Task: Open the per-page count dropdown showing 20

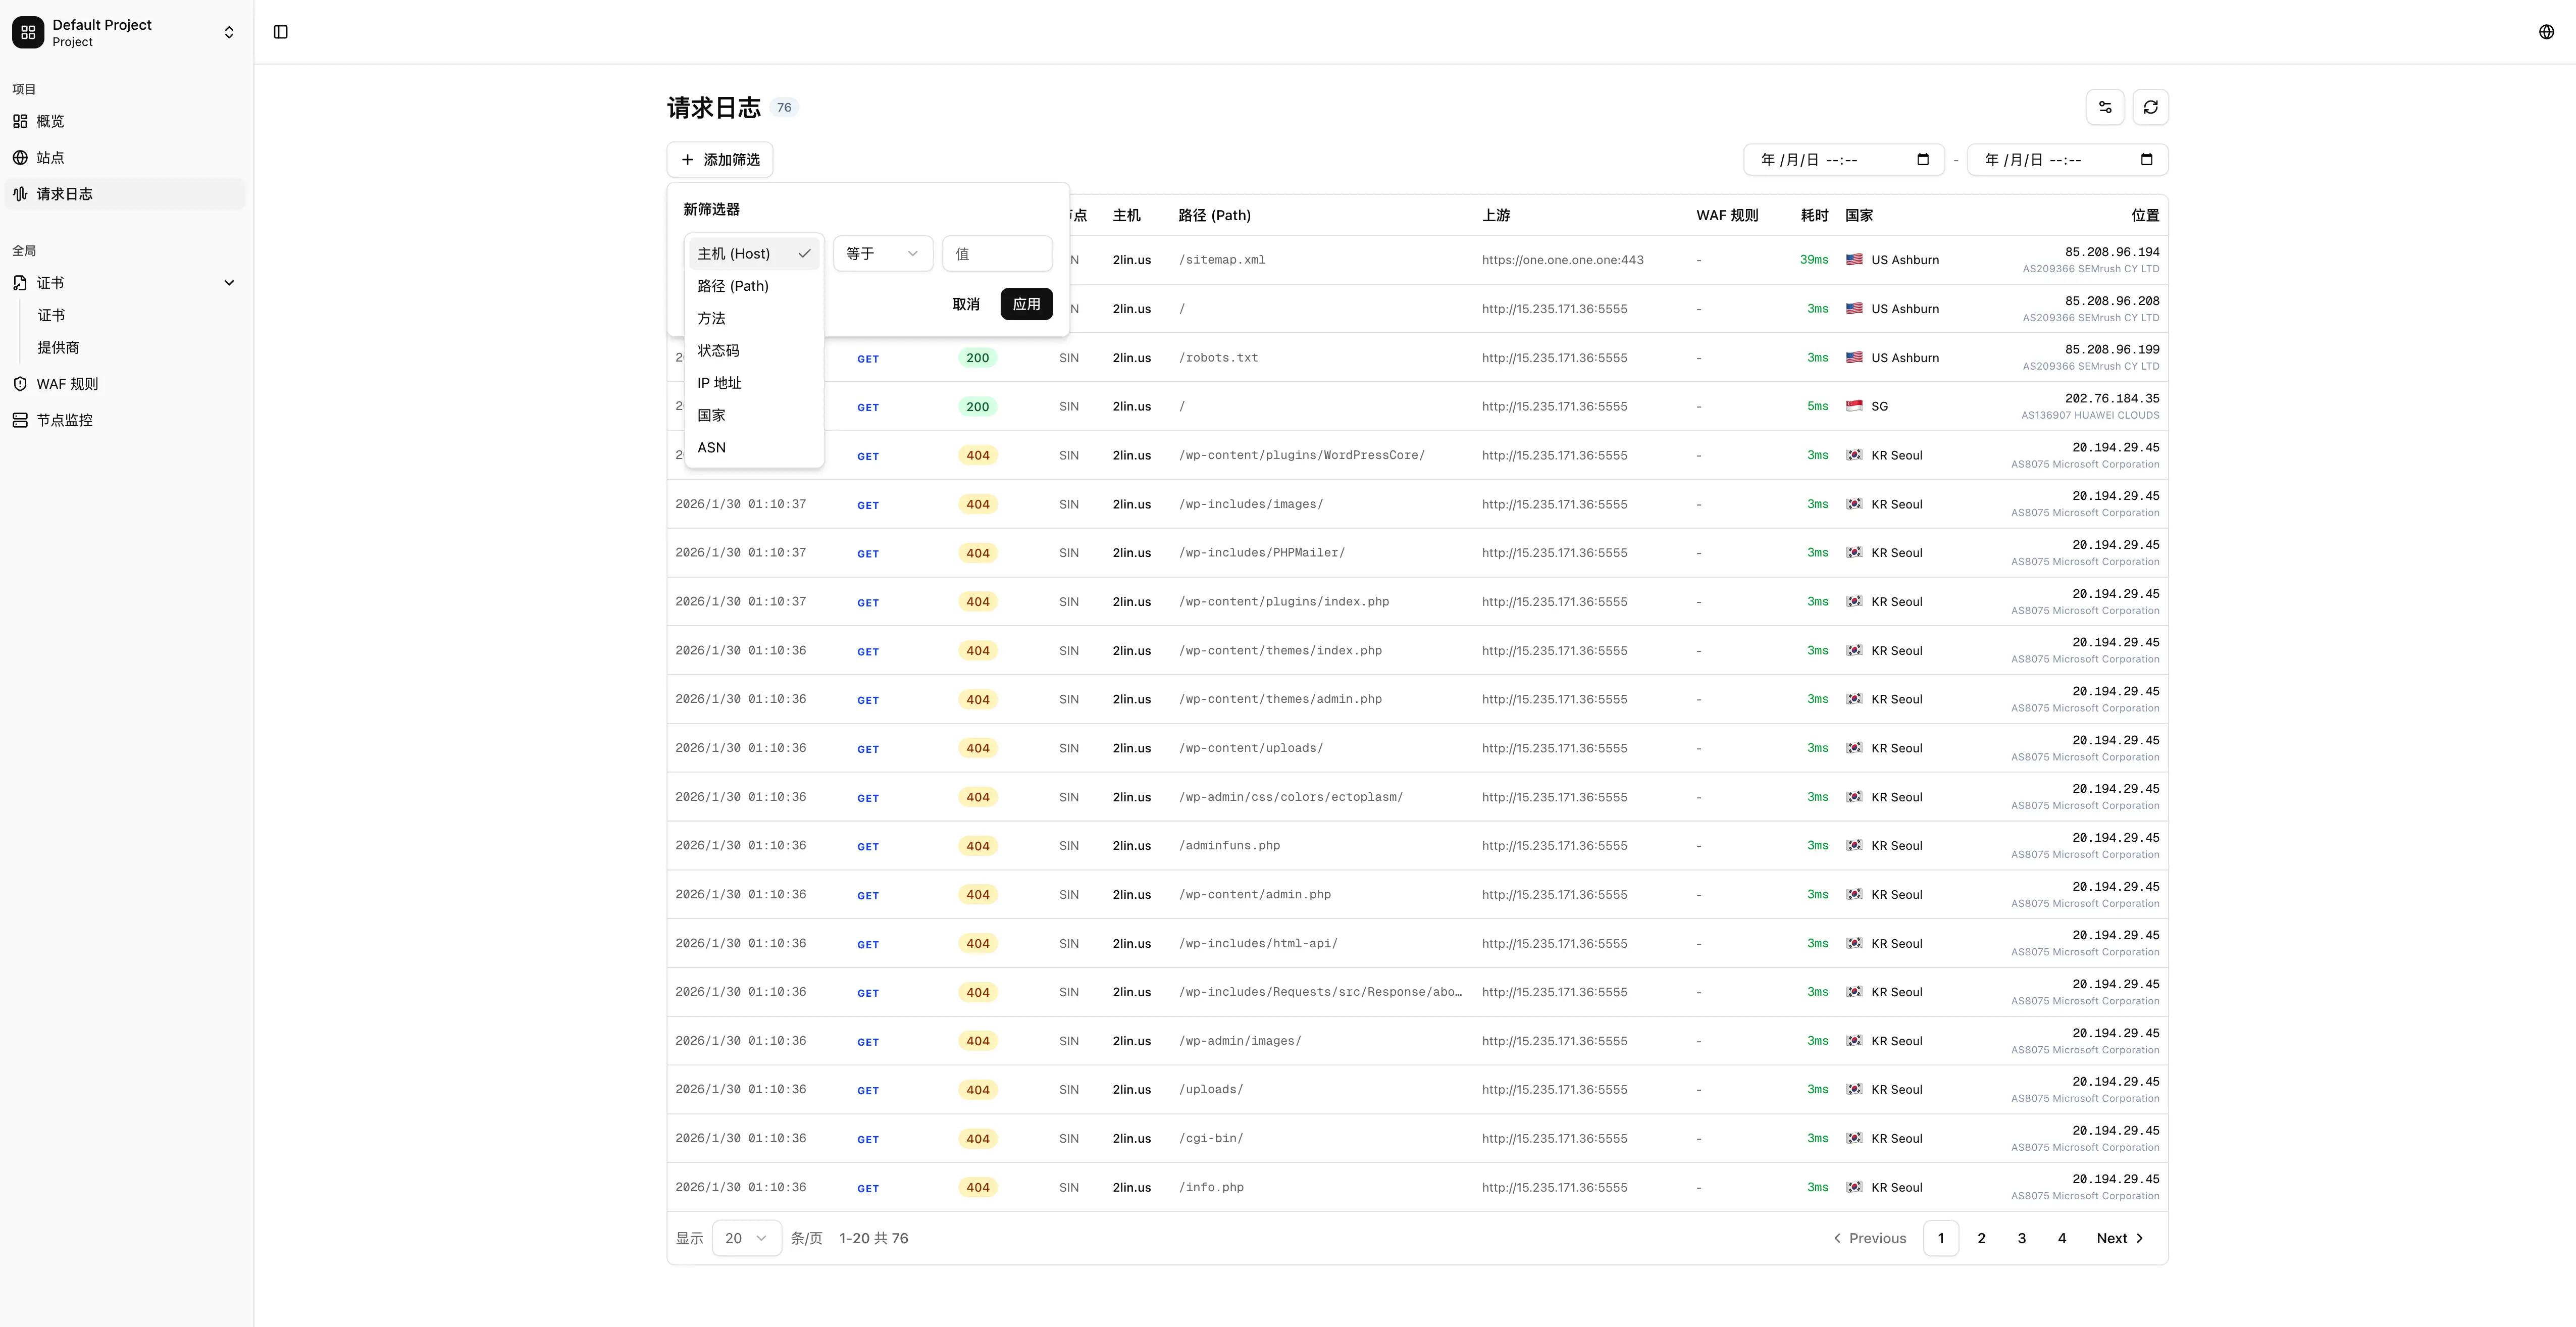Action: pyautogui.click(x=746, y=1237)
